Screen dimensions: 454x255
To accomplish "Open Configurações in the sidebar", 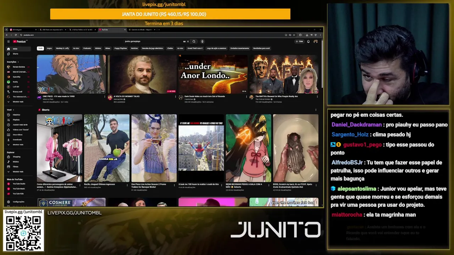I will [x=18, y=202].
